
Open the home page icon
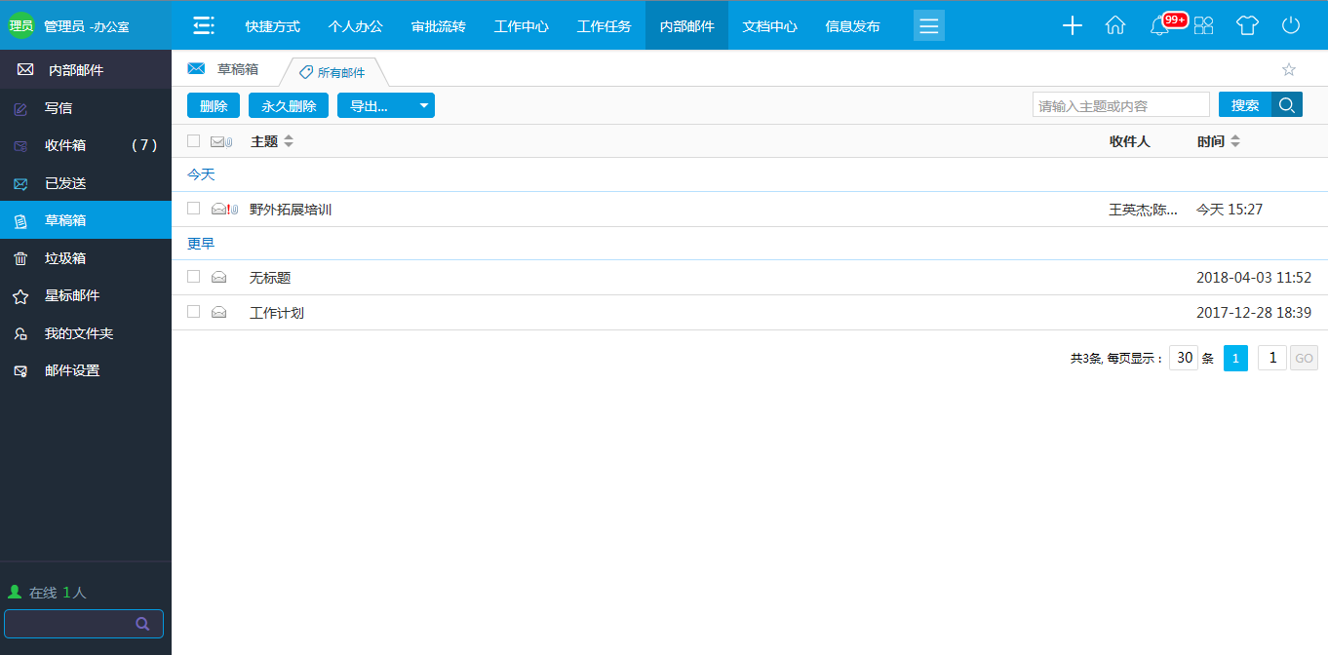pyautogui.click(x=1115, y=26)
